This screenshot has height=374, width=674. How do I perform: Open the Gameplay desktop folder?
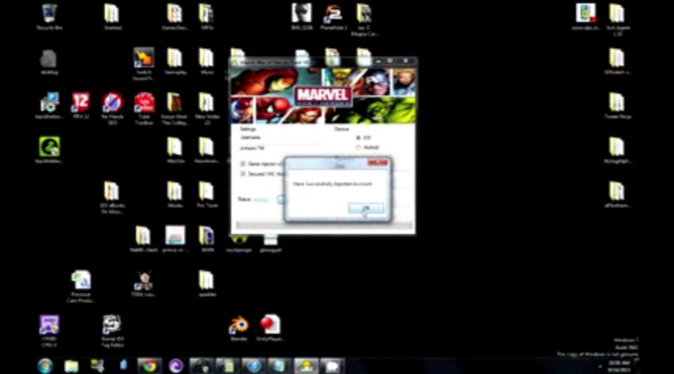click(x=175, y=61)
